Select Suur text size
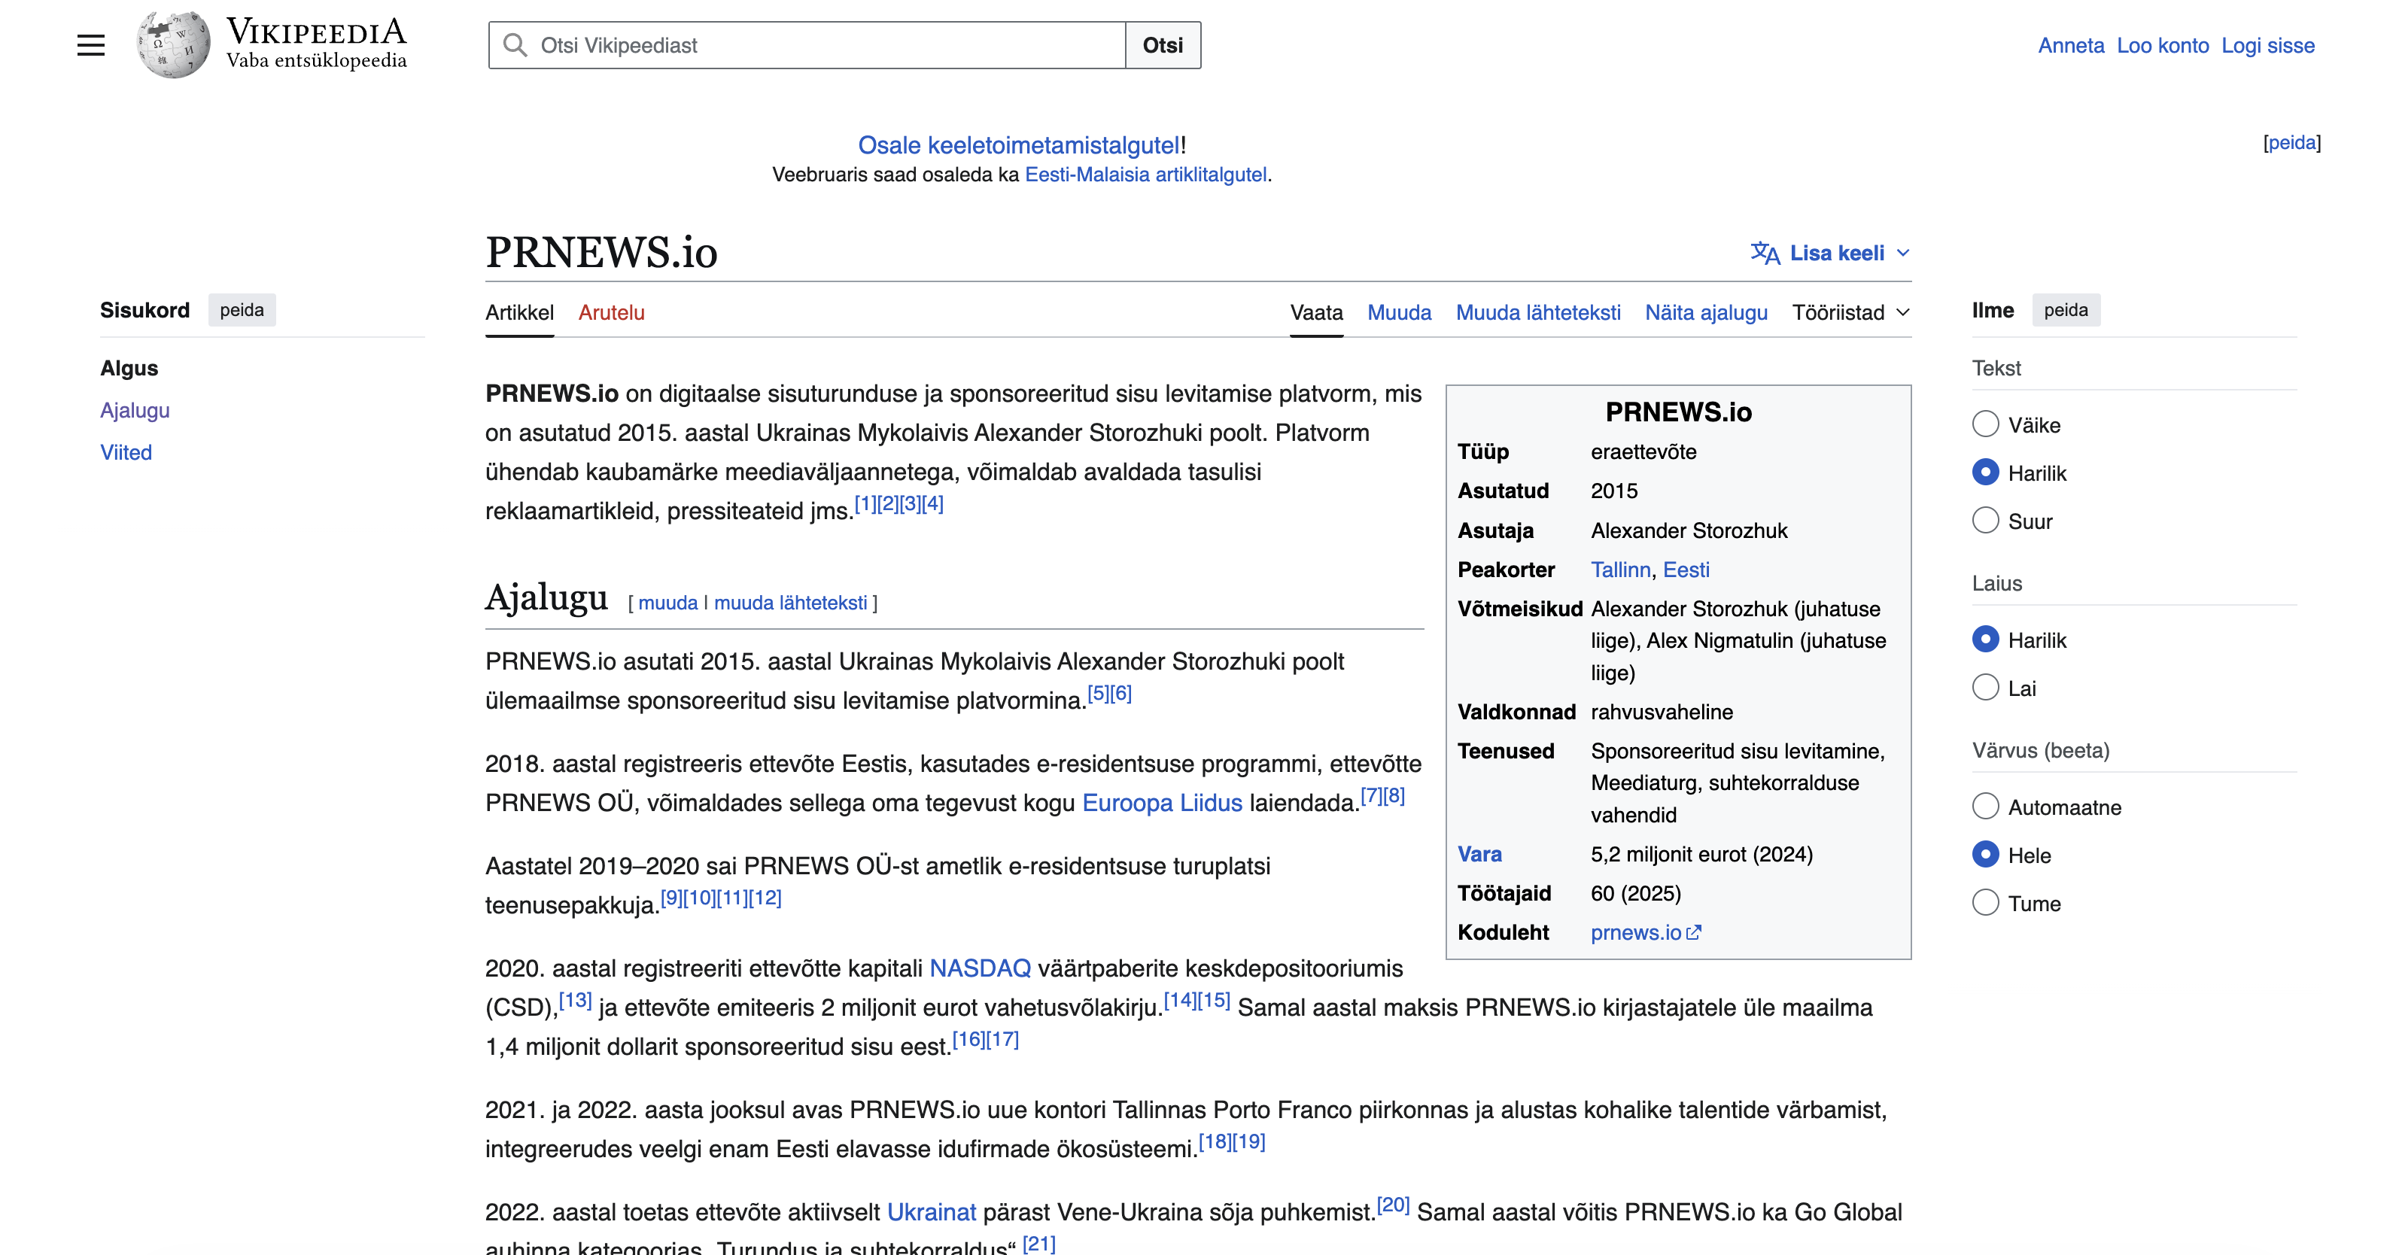 click(1985, 520)
